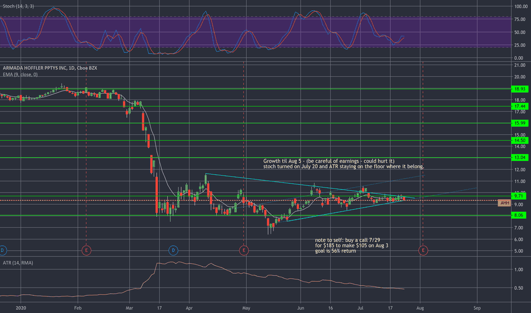This screenshot has width=531, height=313.
Task: Open the ATR (14, RMA) indicator legend
Action: (18, 263)
